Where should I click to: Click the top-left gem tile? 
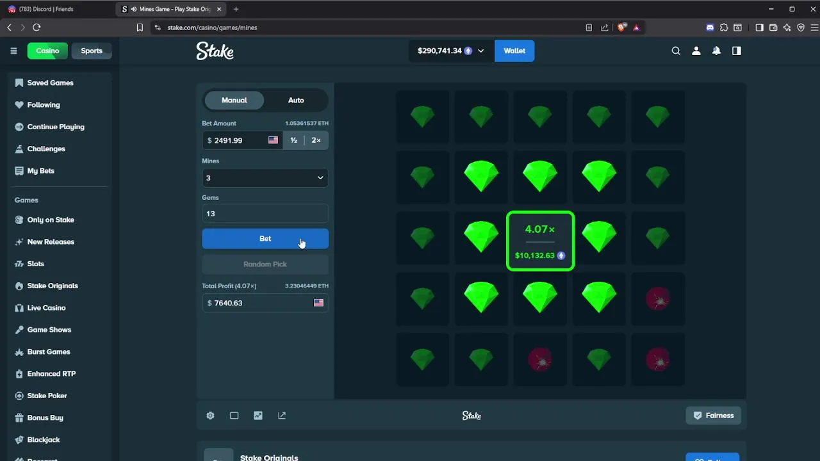pos(422,117)
